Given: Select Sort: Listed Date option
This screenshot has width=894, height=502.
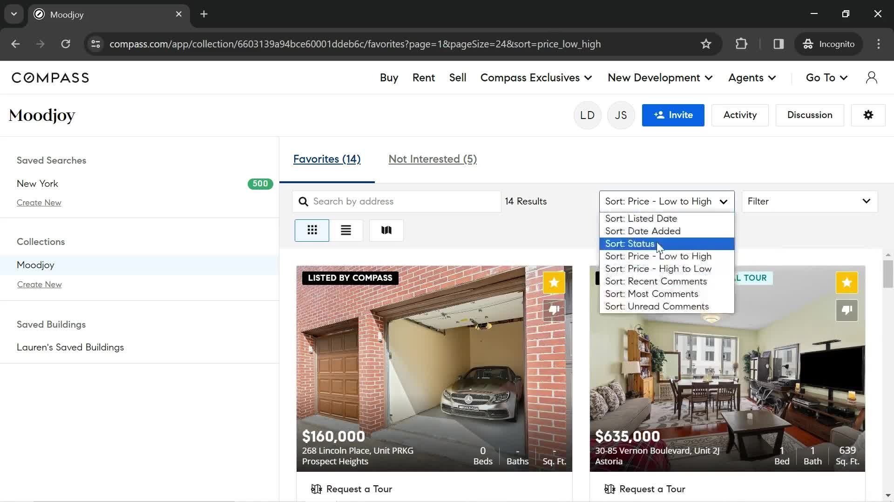Looking at the screenshot, I should [x=667, y=218].
